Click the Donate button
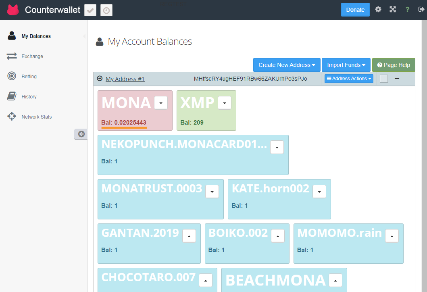Screen dimensions: 427x292 (355, 10)
